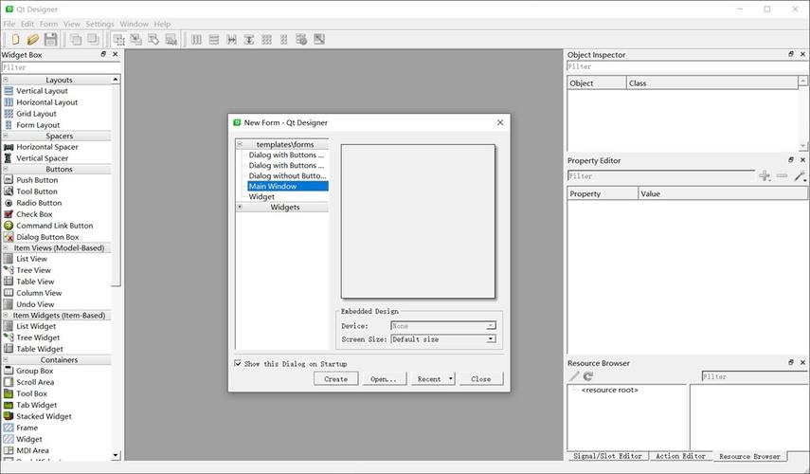Open the File menu
This screenshot has height=474, width=810.
point(9,24)
